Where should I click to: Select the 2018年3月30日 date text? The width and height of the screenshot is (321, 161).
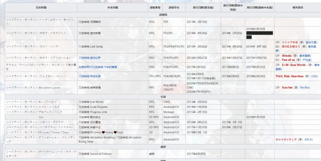[x=256, y=29]
